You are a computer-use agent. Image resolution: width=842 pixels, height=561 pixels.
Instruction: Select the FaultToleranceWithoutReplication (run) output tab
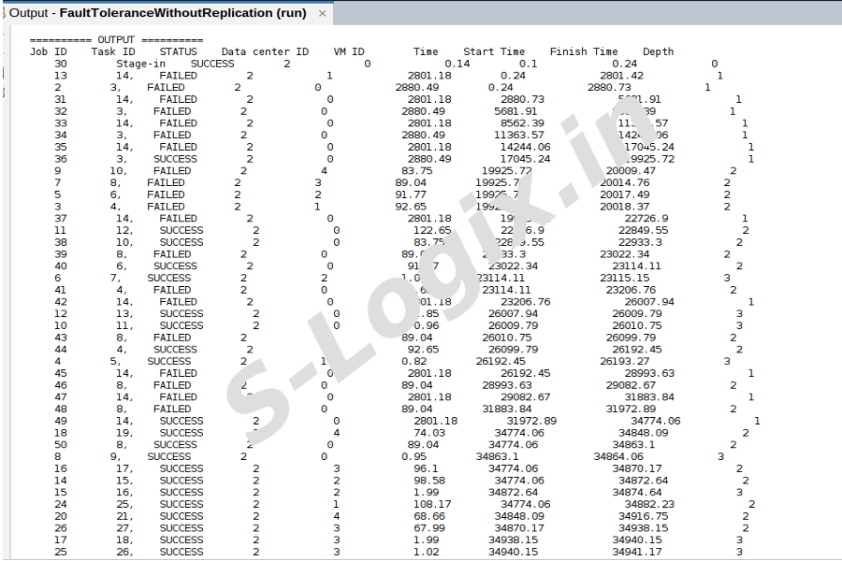point(159,14)
